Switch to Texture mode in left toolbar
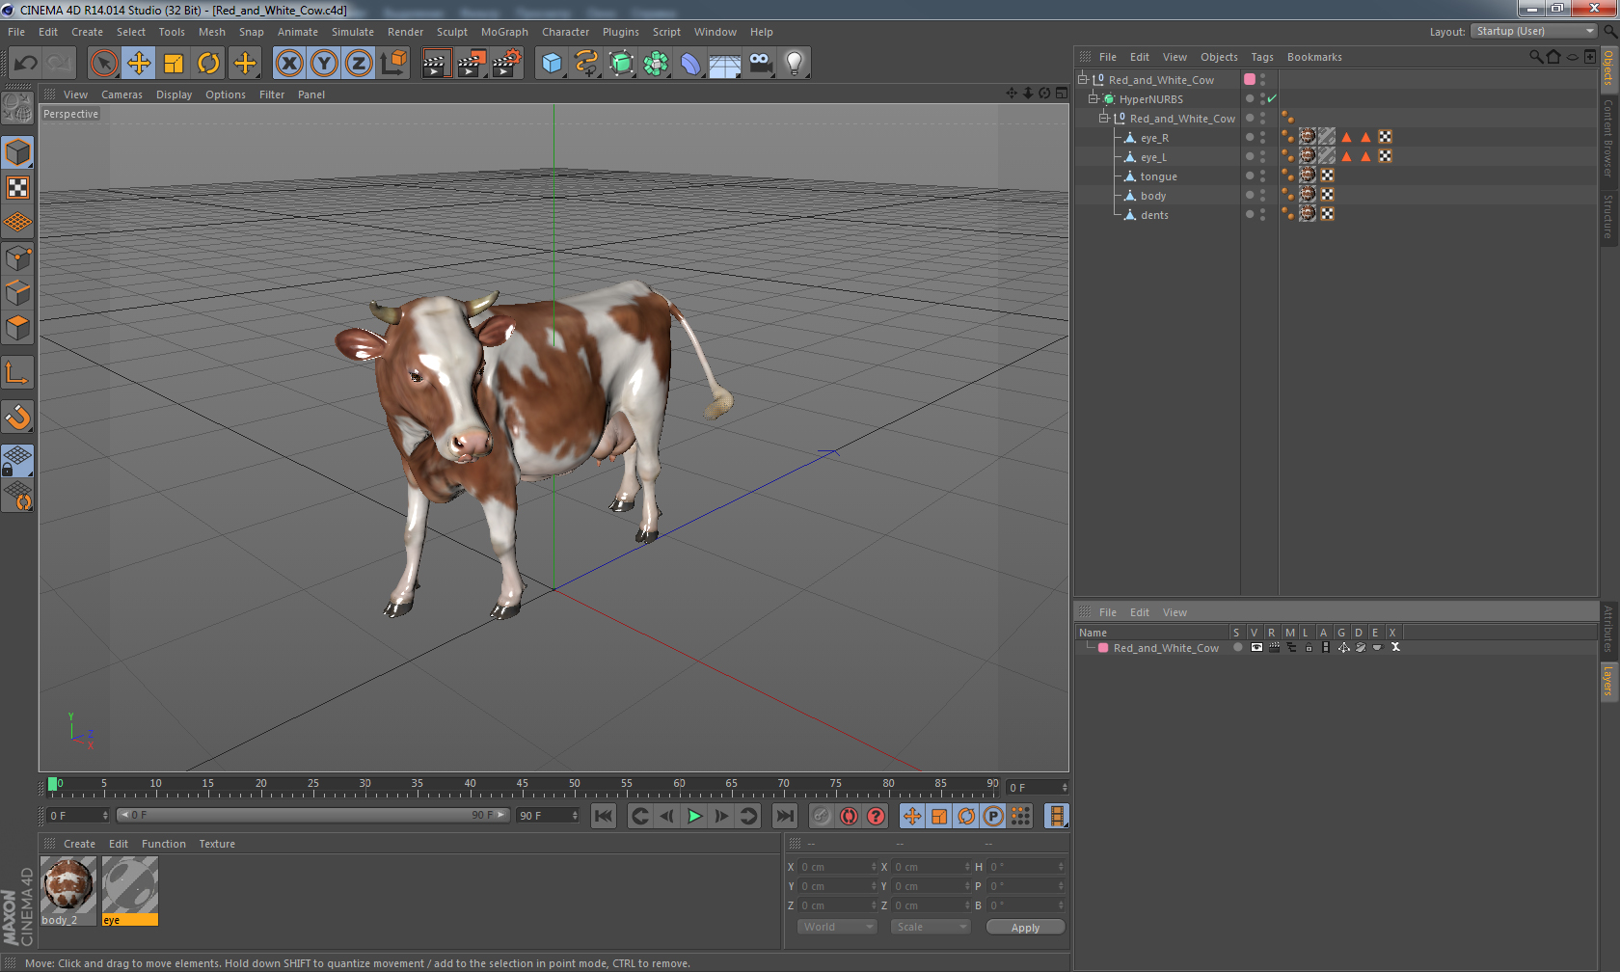 point(17,187)
